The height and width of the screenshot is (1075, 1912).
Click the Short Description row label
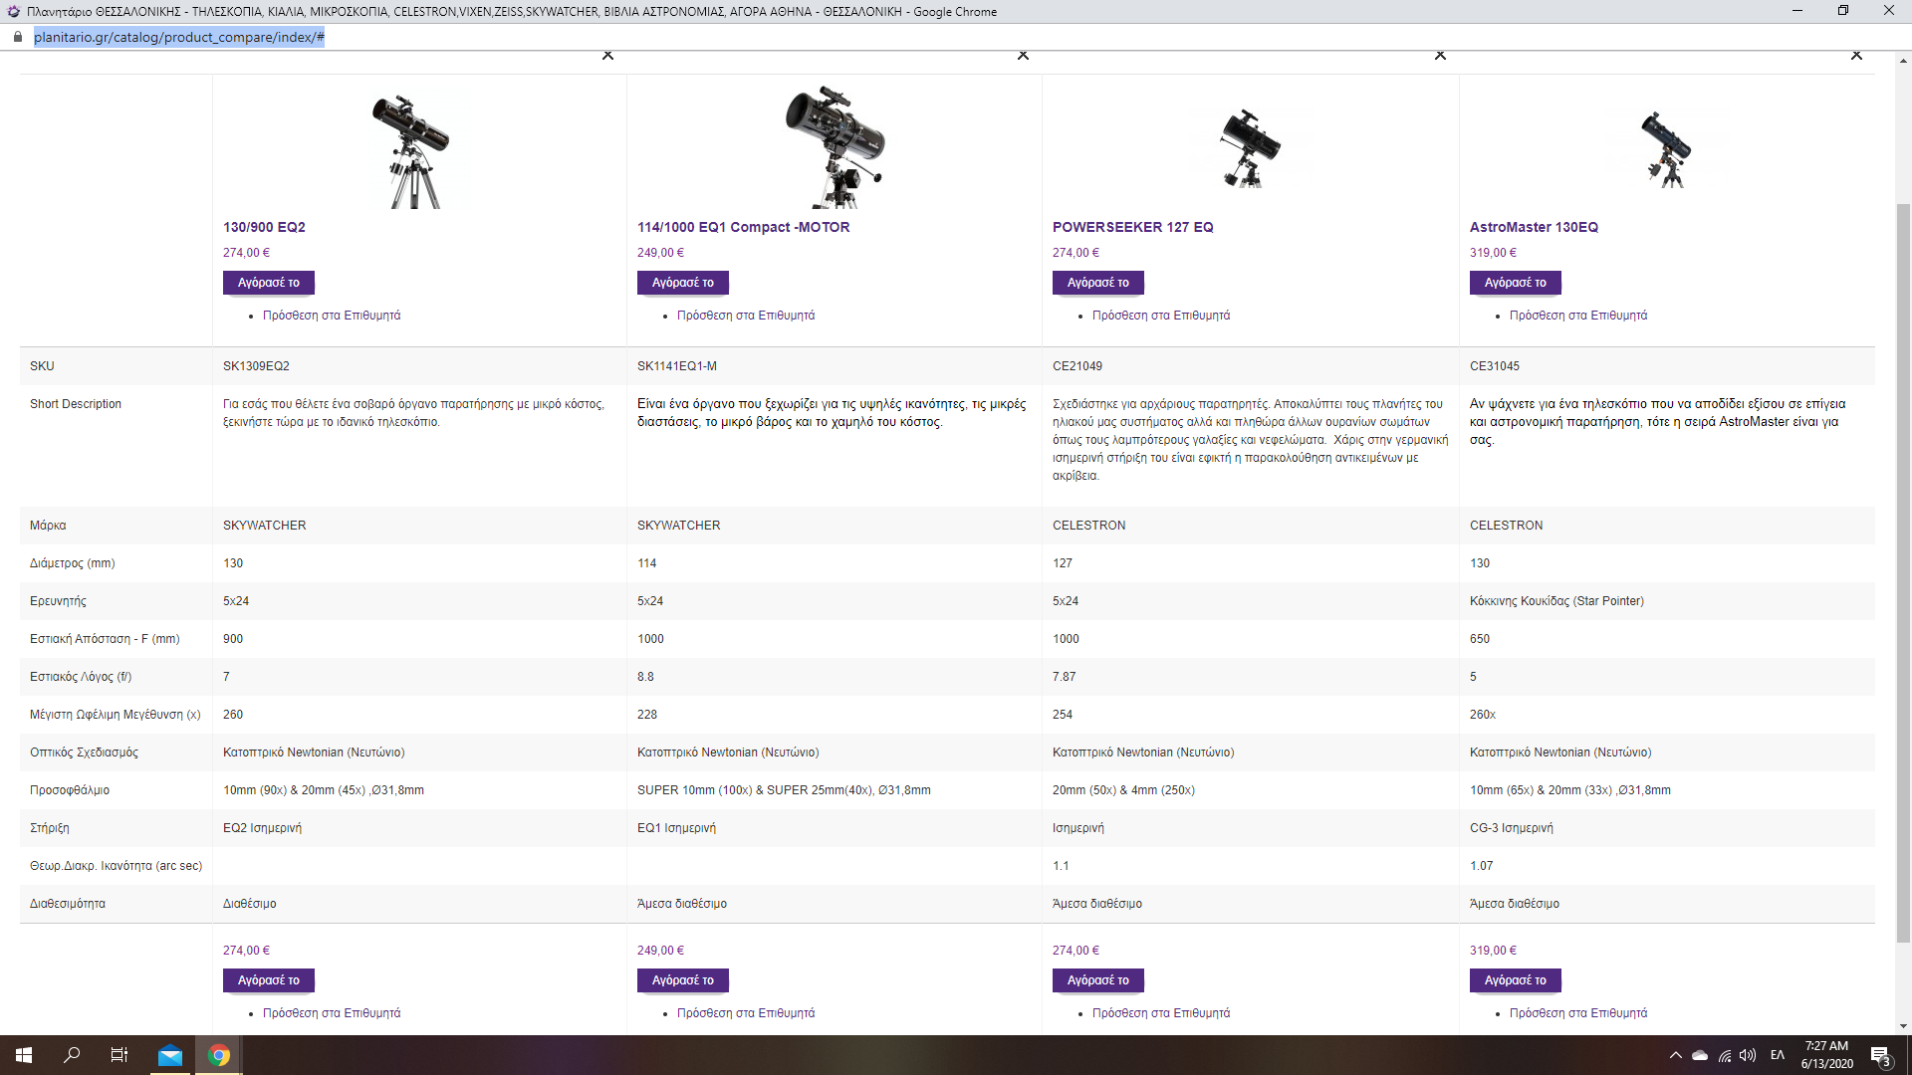coord(76,404)
